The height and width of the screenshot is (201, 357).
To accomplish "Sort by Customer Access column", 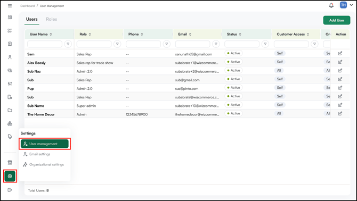I will (308, 34).
